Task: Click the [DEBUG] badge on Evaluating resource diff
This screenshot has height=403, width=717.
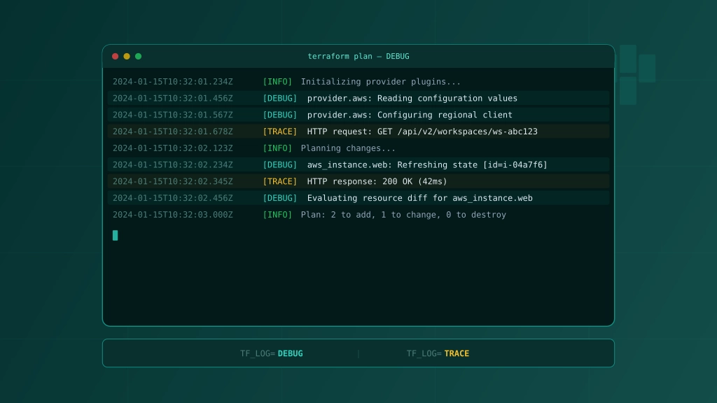Action: coord(279,198)
